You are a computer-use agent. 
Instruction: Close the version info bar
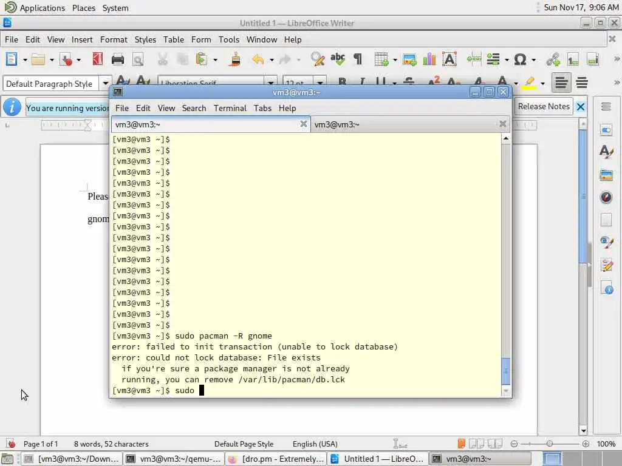581,107
